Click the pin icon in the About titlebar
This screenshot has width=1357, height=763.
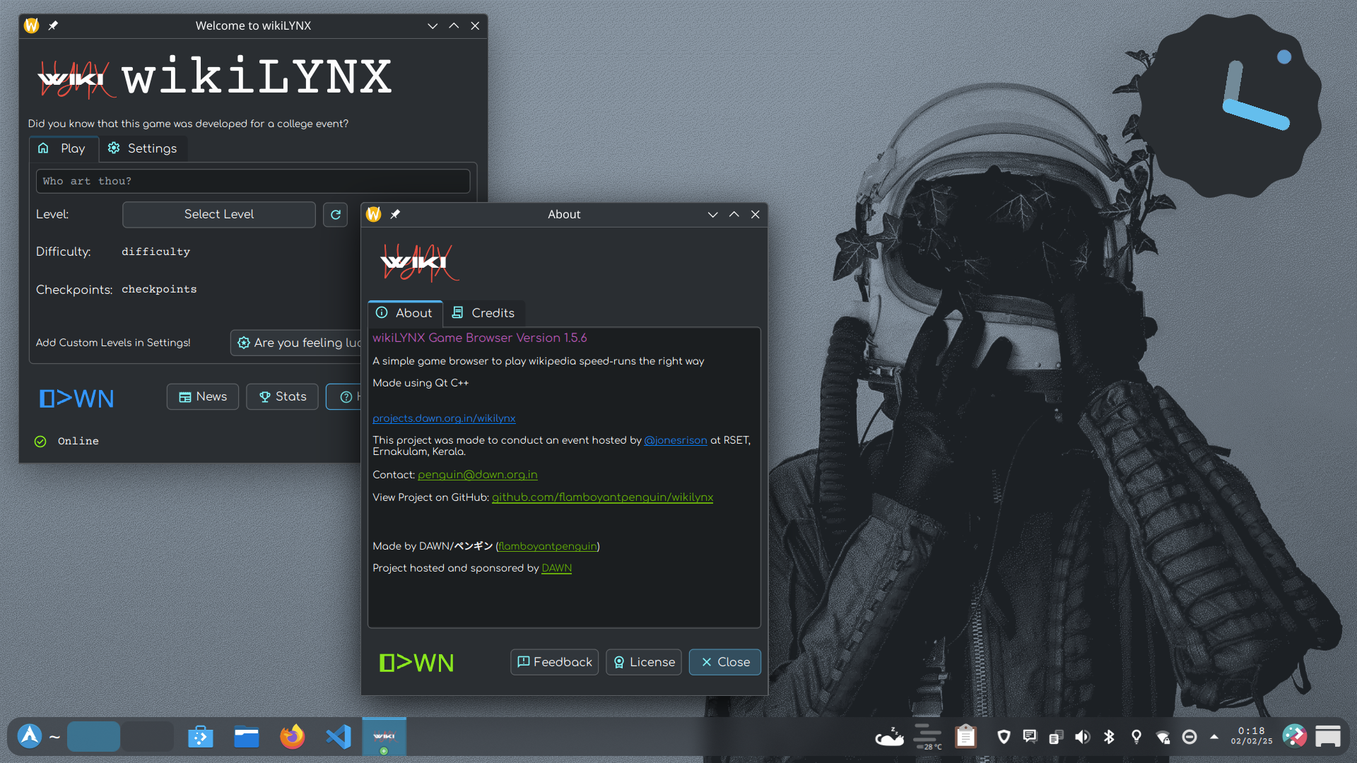[396, 215]
